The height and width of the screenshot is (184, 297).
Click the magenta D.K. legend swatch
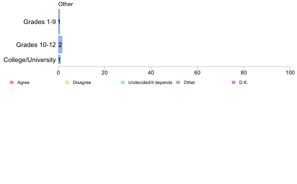pyautogui.click(x=234, y=82)
